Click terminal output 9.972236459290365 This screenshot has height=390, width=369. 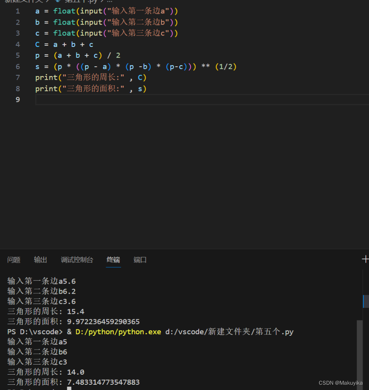(103, 322)
